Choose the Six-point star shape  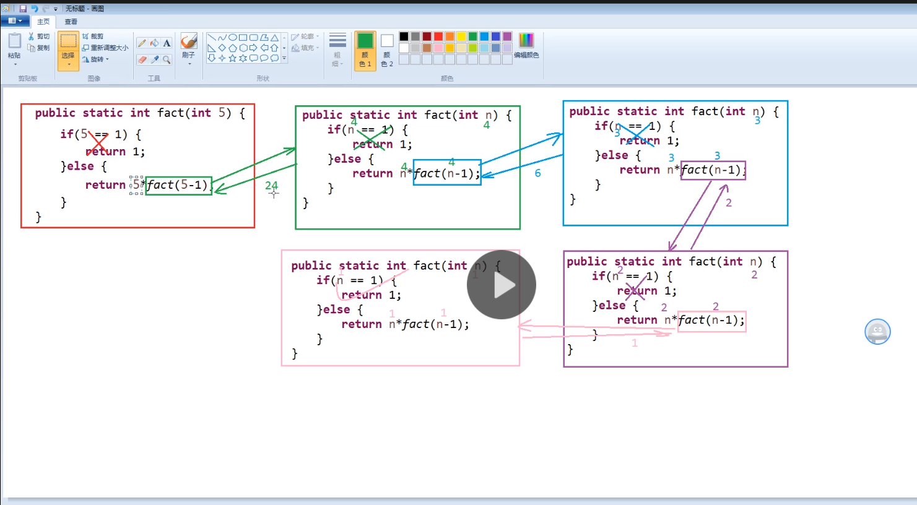[x=243, y=58]
